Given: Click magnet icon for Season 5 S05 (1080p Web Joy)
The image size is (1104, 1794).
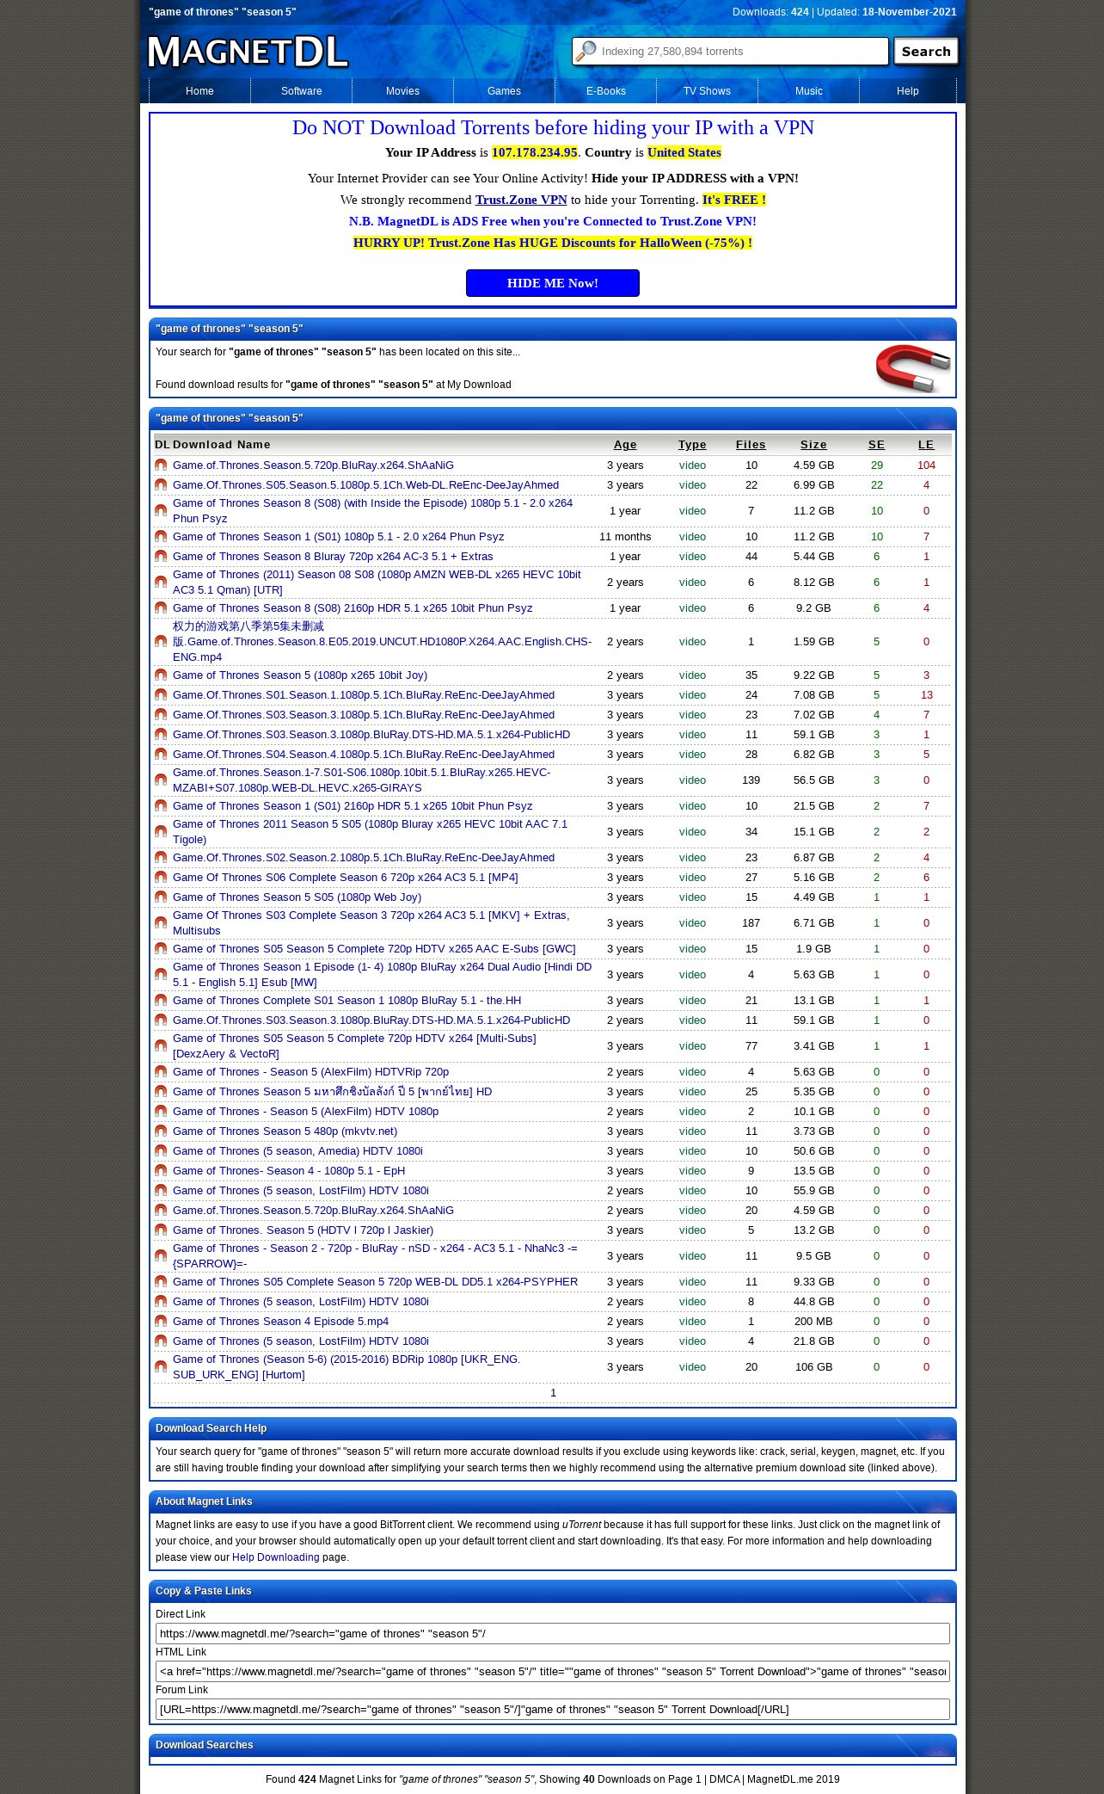Looking at the screenshot, I should pos(161,897).
